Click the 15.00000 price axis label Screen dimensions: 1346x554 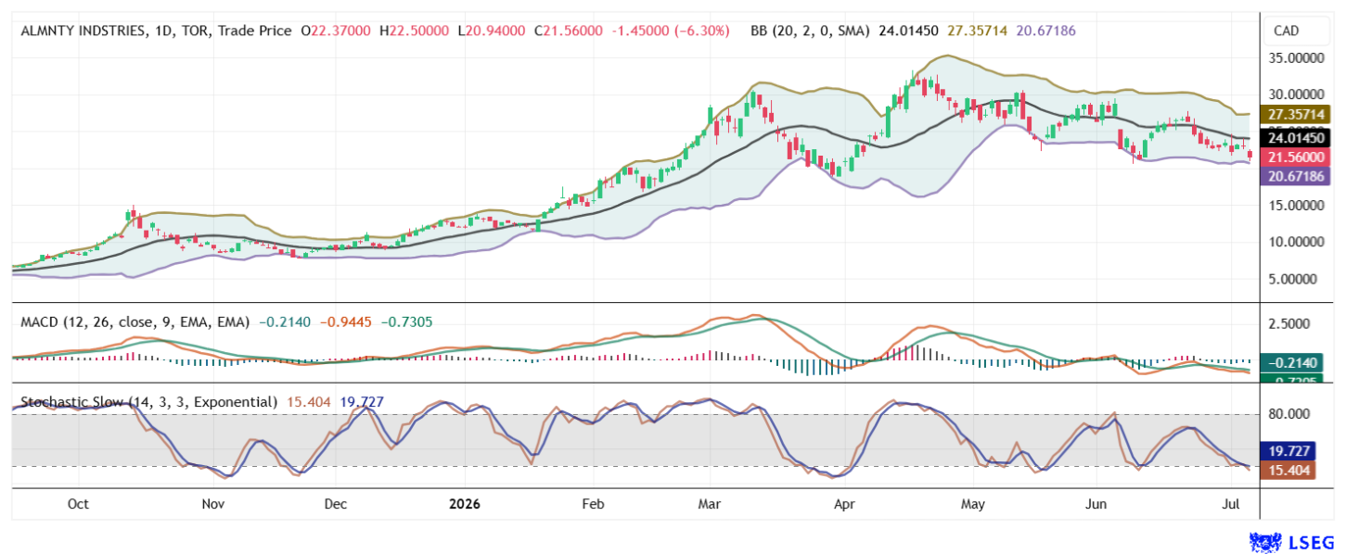click(x=1297, y=205)
